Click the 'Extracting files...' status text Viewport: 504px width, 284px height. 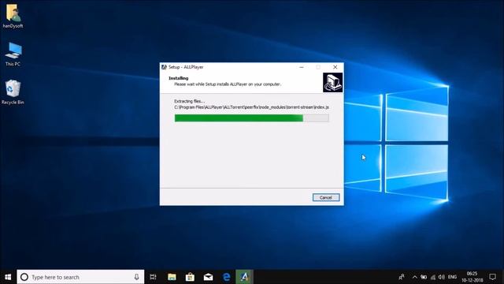click(x=189, y=101)
